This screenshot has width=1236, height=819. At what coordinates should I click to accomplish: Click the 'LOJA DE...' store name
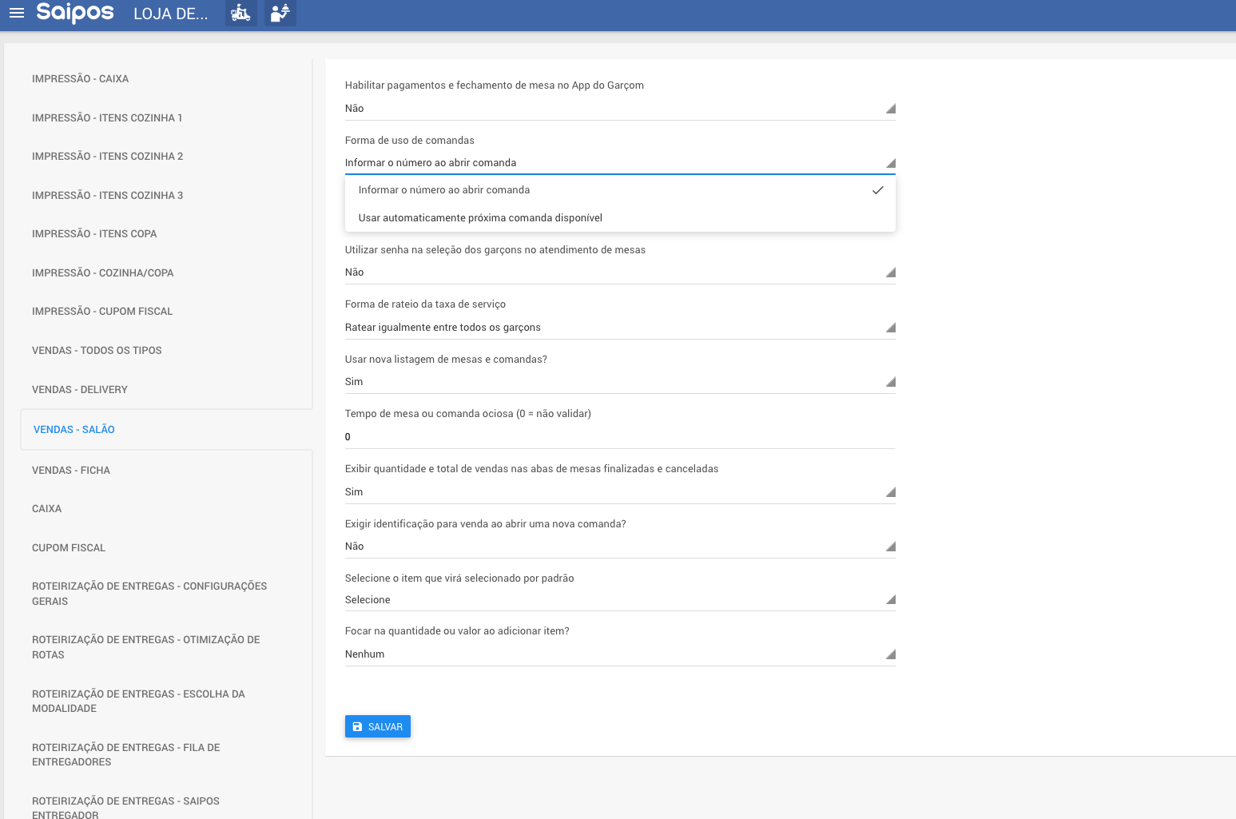pyautogui.click(x=170, y=14)
